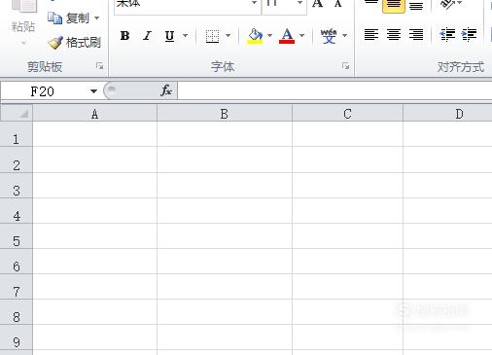Select column C header
492x355 pixels.
(x=347, y=114)
